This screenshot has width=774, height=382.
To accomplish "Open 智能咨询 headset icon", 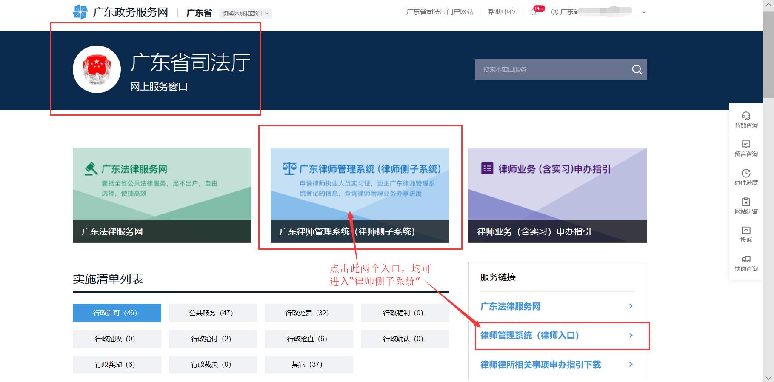I will click(x=746, y=116).
